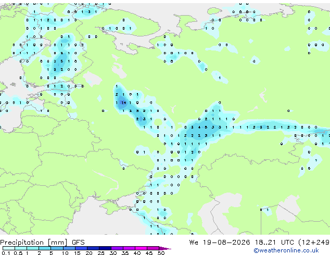Select the 45–50 mm legend color swatch

tap(153, 248)
